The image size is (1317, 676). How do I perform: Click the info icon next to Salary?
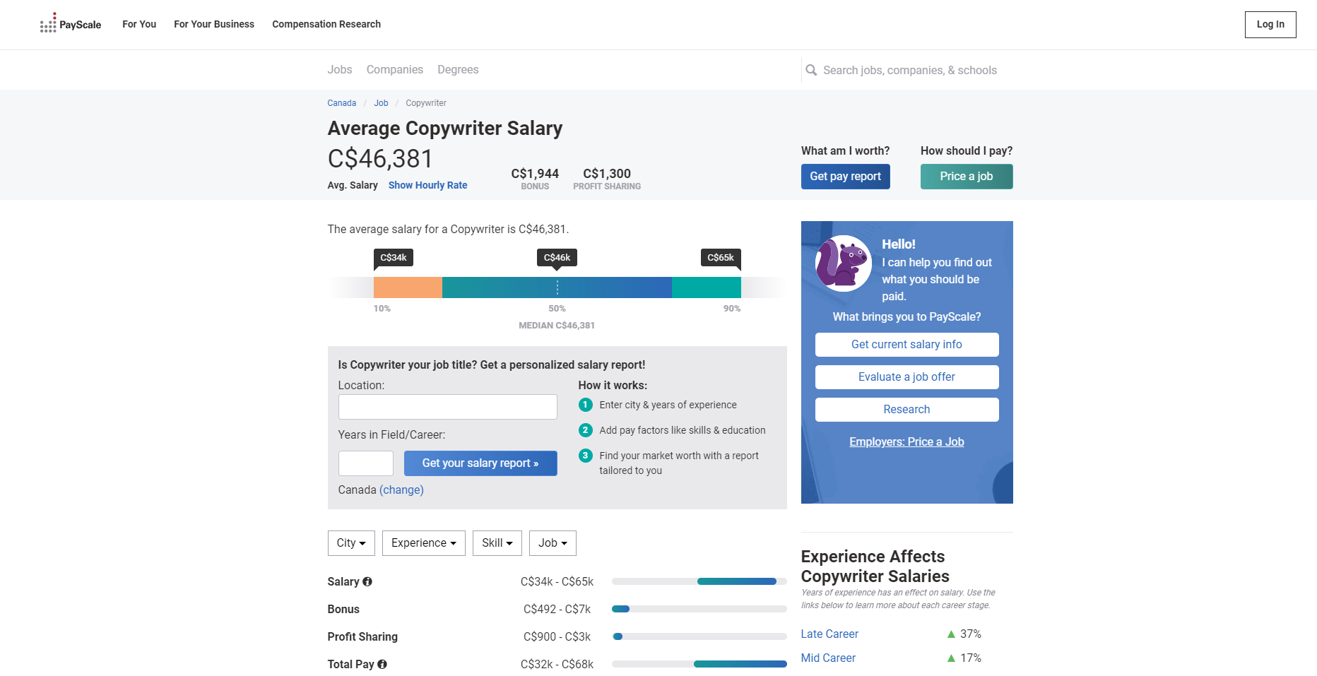coord(367,581)
